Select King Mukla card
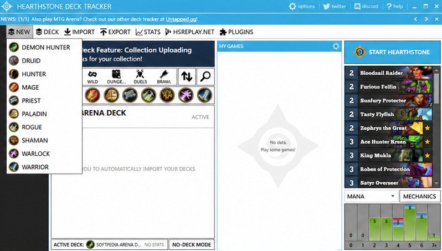Image resolution: width=442 pixels, height=251 pixels. (x=389, y=155)
